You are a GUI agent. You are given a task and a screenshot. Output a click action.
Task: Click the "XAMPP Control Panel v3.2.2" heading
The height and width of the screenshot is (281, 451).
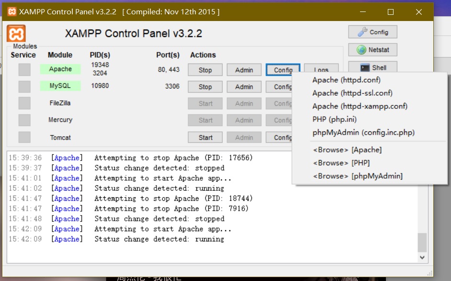coord(134,33)
